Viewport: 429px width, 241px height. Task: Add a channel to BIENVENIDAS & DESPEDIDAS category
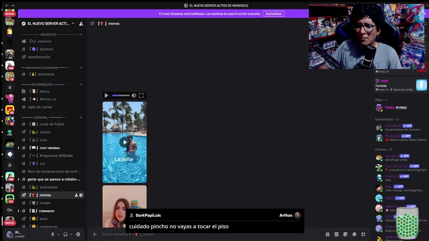pyautogui.click(x=81, y=68)
